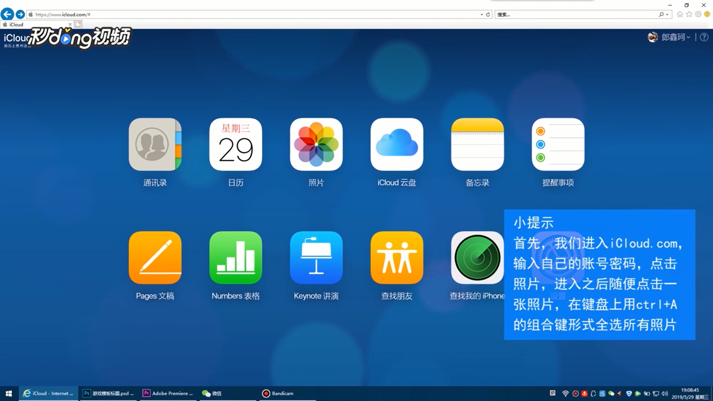Open the 通讯录 Contacts app
The height and width of the screenshot is (401, 713).
(155, 144)
